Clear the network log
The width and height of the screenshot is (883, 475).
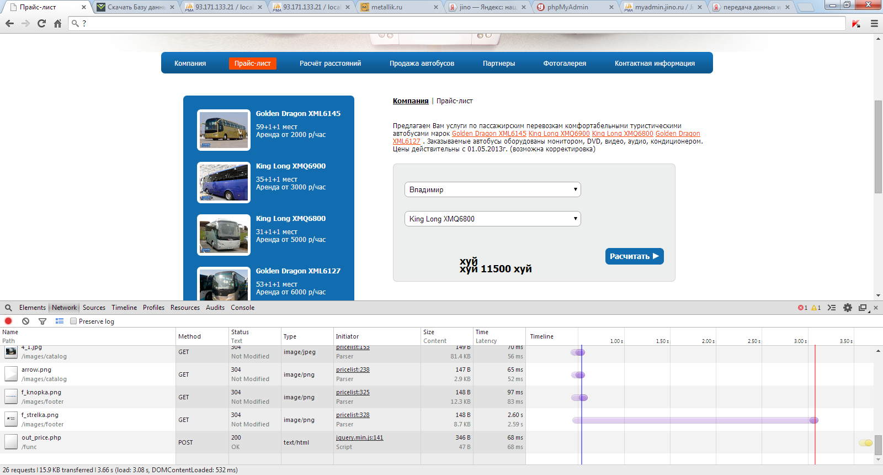click(25, 321)
